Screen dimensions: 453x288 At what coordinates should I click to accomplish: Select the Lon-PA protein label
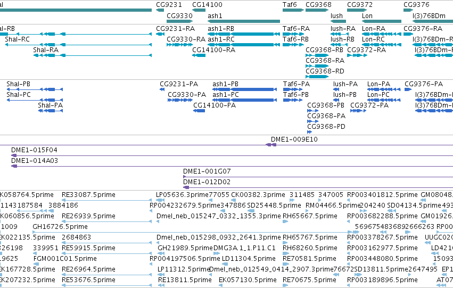point(379,84)
